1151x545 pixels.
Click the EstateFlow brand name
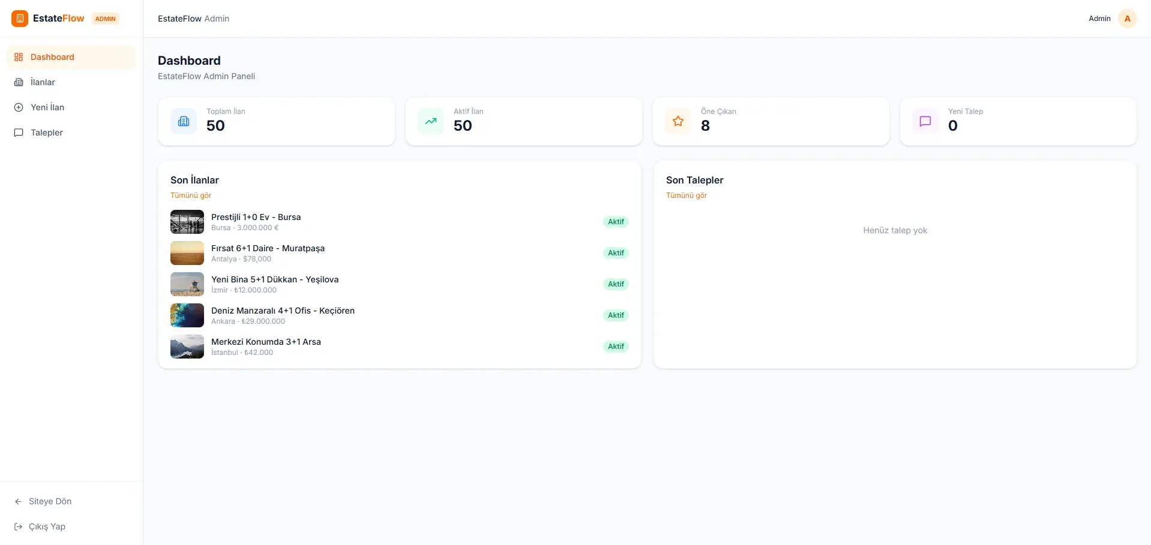click(x=58, y=19)
